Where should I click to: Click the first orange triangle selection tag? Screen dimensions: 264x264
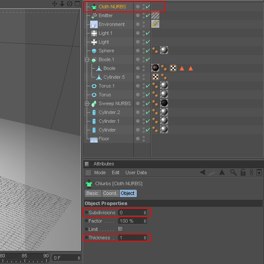182,68
